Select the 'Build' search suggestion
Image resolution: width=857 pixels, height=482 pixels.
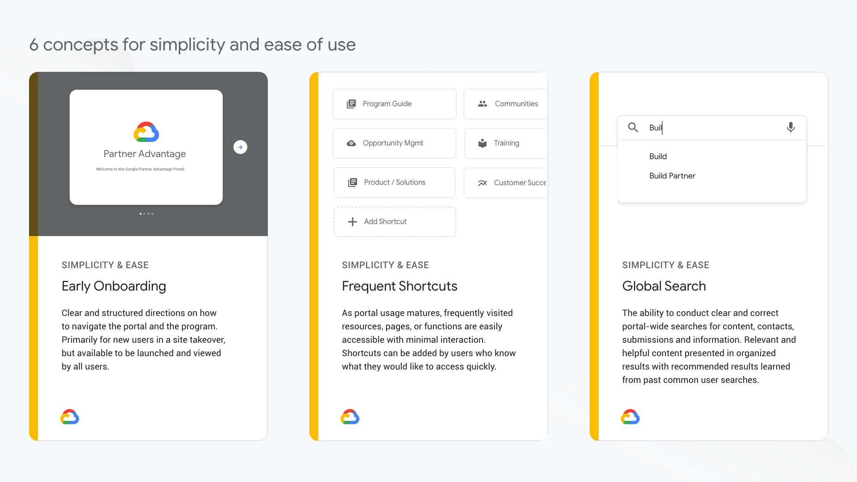click(x=658, y=157)
